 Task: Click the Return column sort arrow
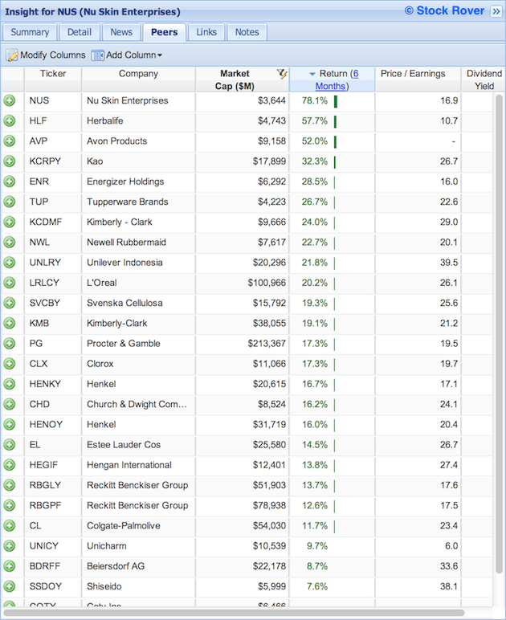[x=312, y=74]
